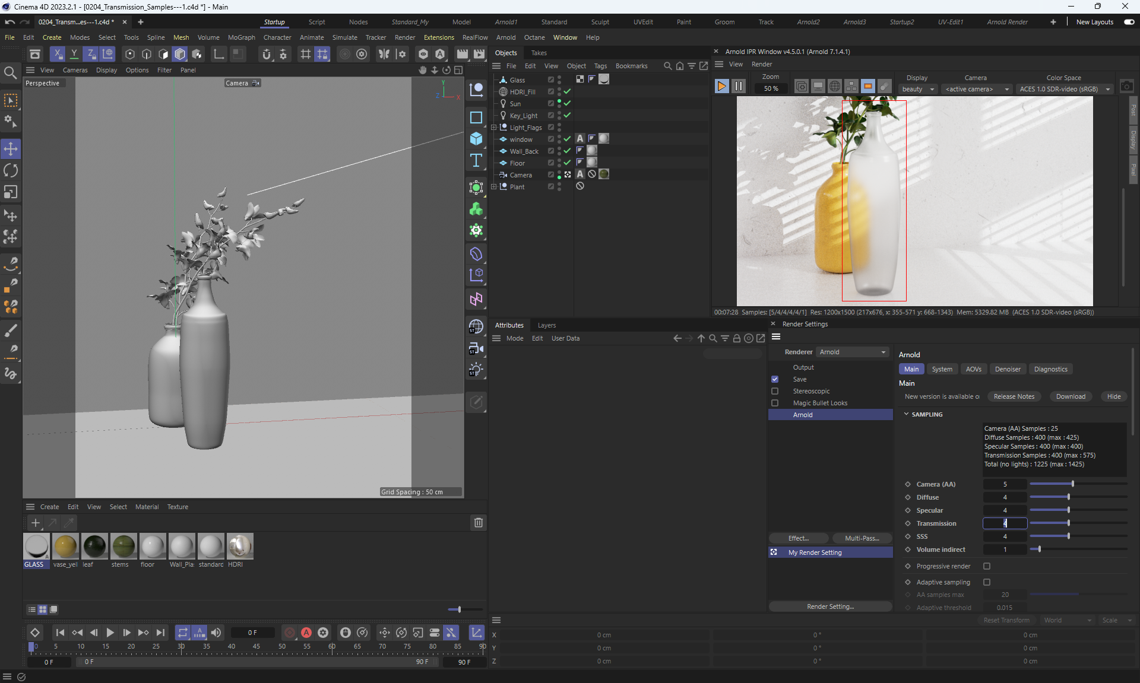The image size is (1140, 683).
Task: Start the Arnold IPR render play button
Action: 721,87
